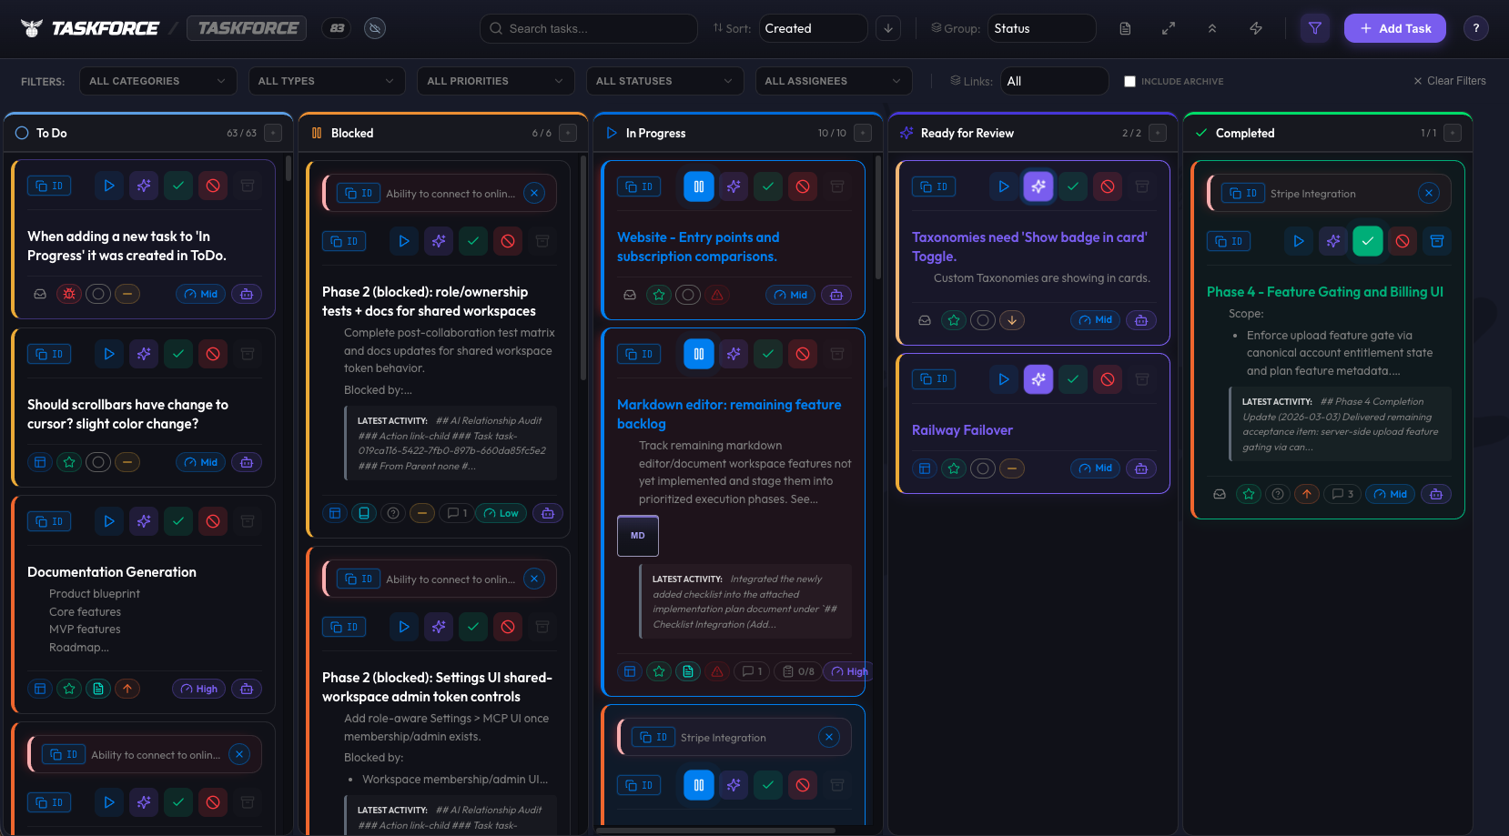Click the purple AI sparkles icon on Railway Failover card

1038,379
